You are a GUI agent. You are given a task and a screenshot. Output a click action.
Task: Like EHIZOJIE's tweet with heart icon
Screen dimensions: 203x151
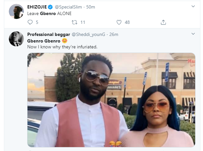coord(119,22)
